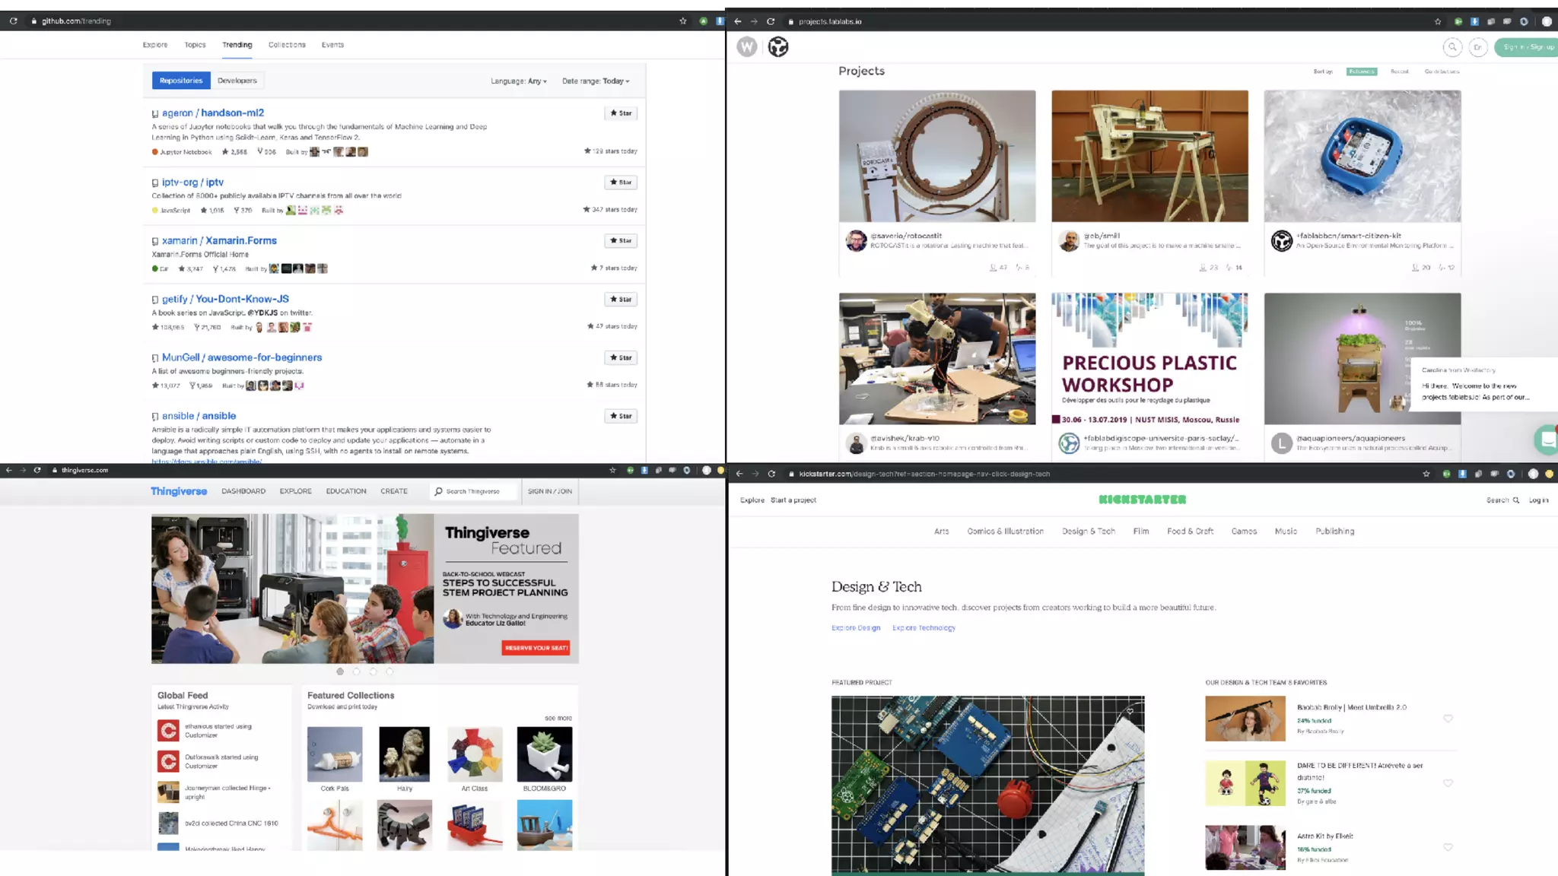Click the grey W logo icon
Screen dimensions: 1558x876
point(747,47)
